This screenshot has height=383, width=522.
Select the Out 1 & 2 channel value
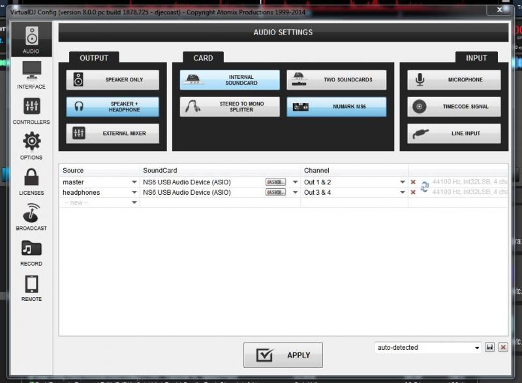point(317,182)
